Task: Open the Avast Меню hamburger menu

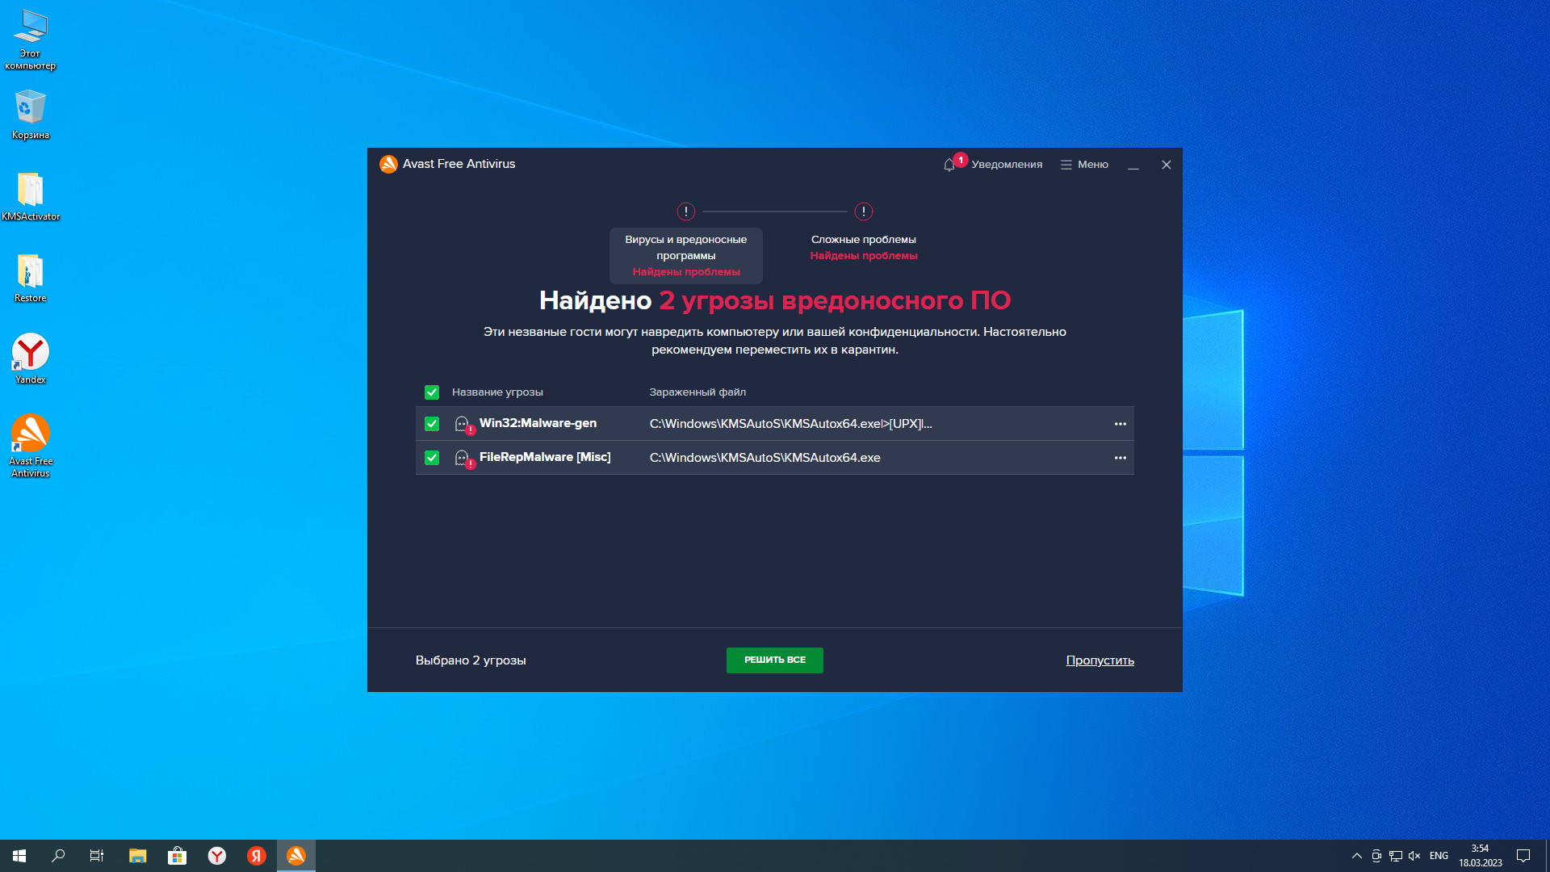Action: point(1084,165)
